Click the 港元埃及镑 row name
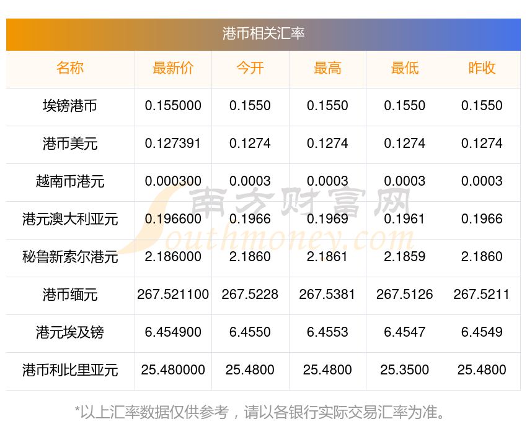Viewport: 527px width, 432px height. point(70,333)
